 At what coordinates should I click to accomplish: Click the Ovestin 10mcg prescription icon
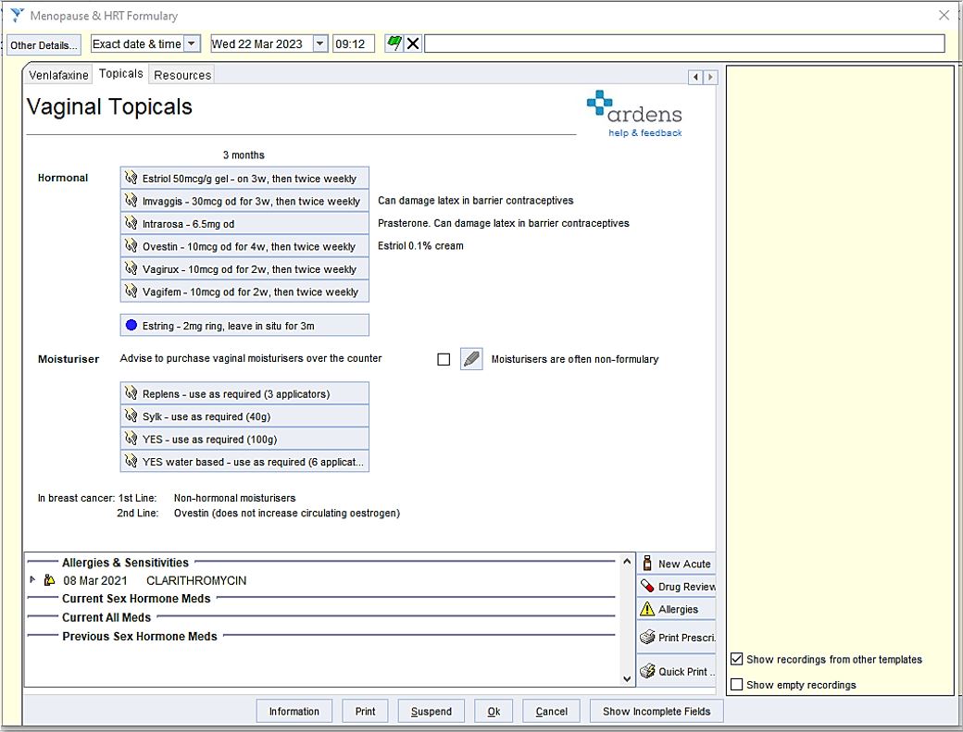131,246
